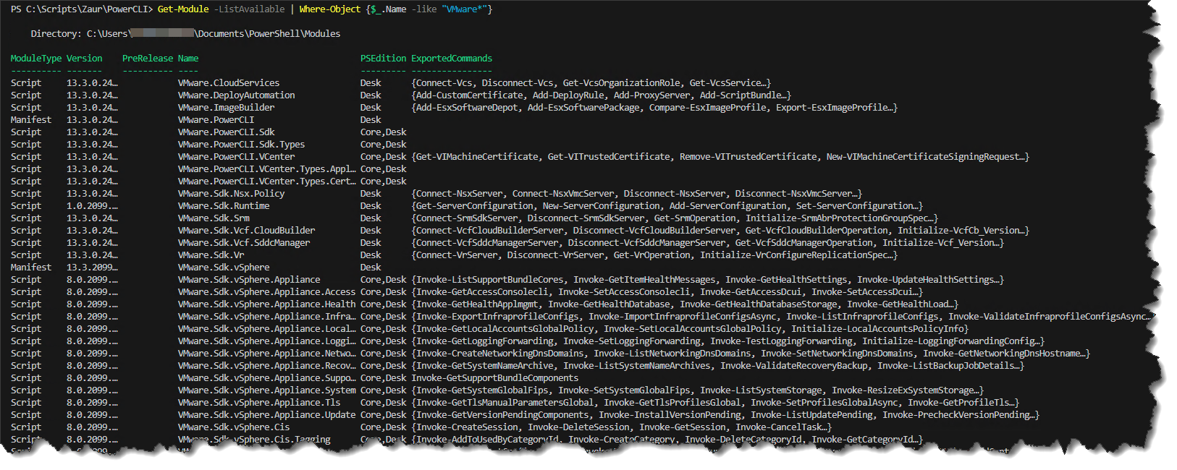Click the VMware.Sdk.vSphere.Appliance.Netwo… module name
This screenshot has width=1177, height=470.
267,354
